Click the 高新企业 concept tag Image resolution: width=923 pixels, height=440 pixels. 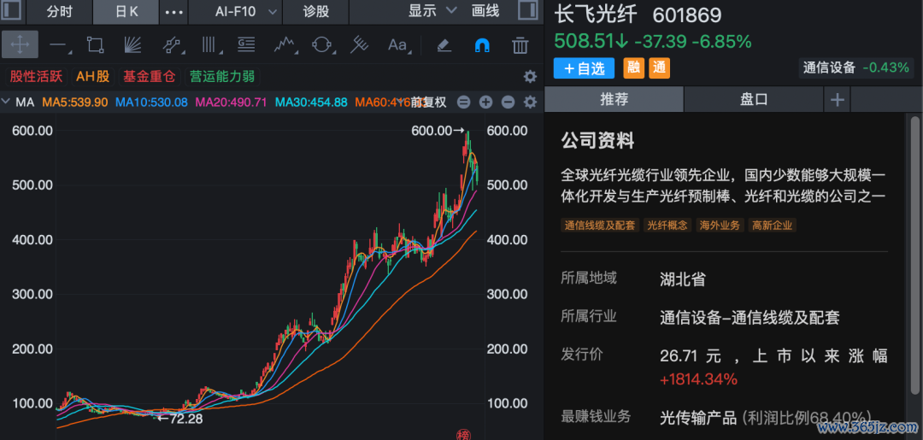click(x=773, y=226)
